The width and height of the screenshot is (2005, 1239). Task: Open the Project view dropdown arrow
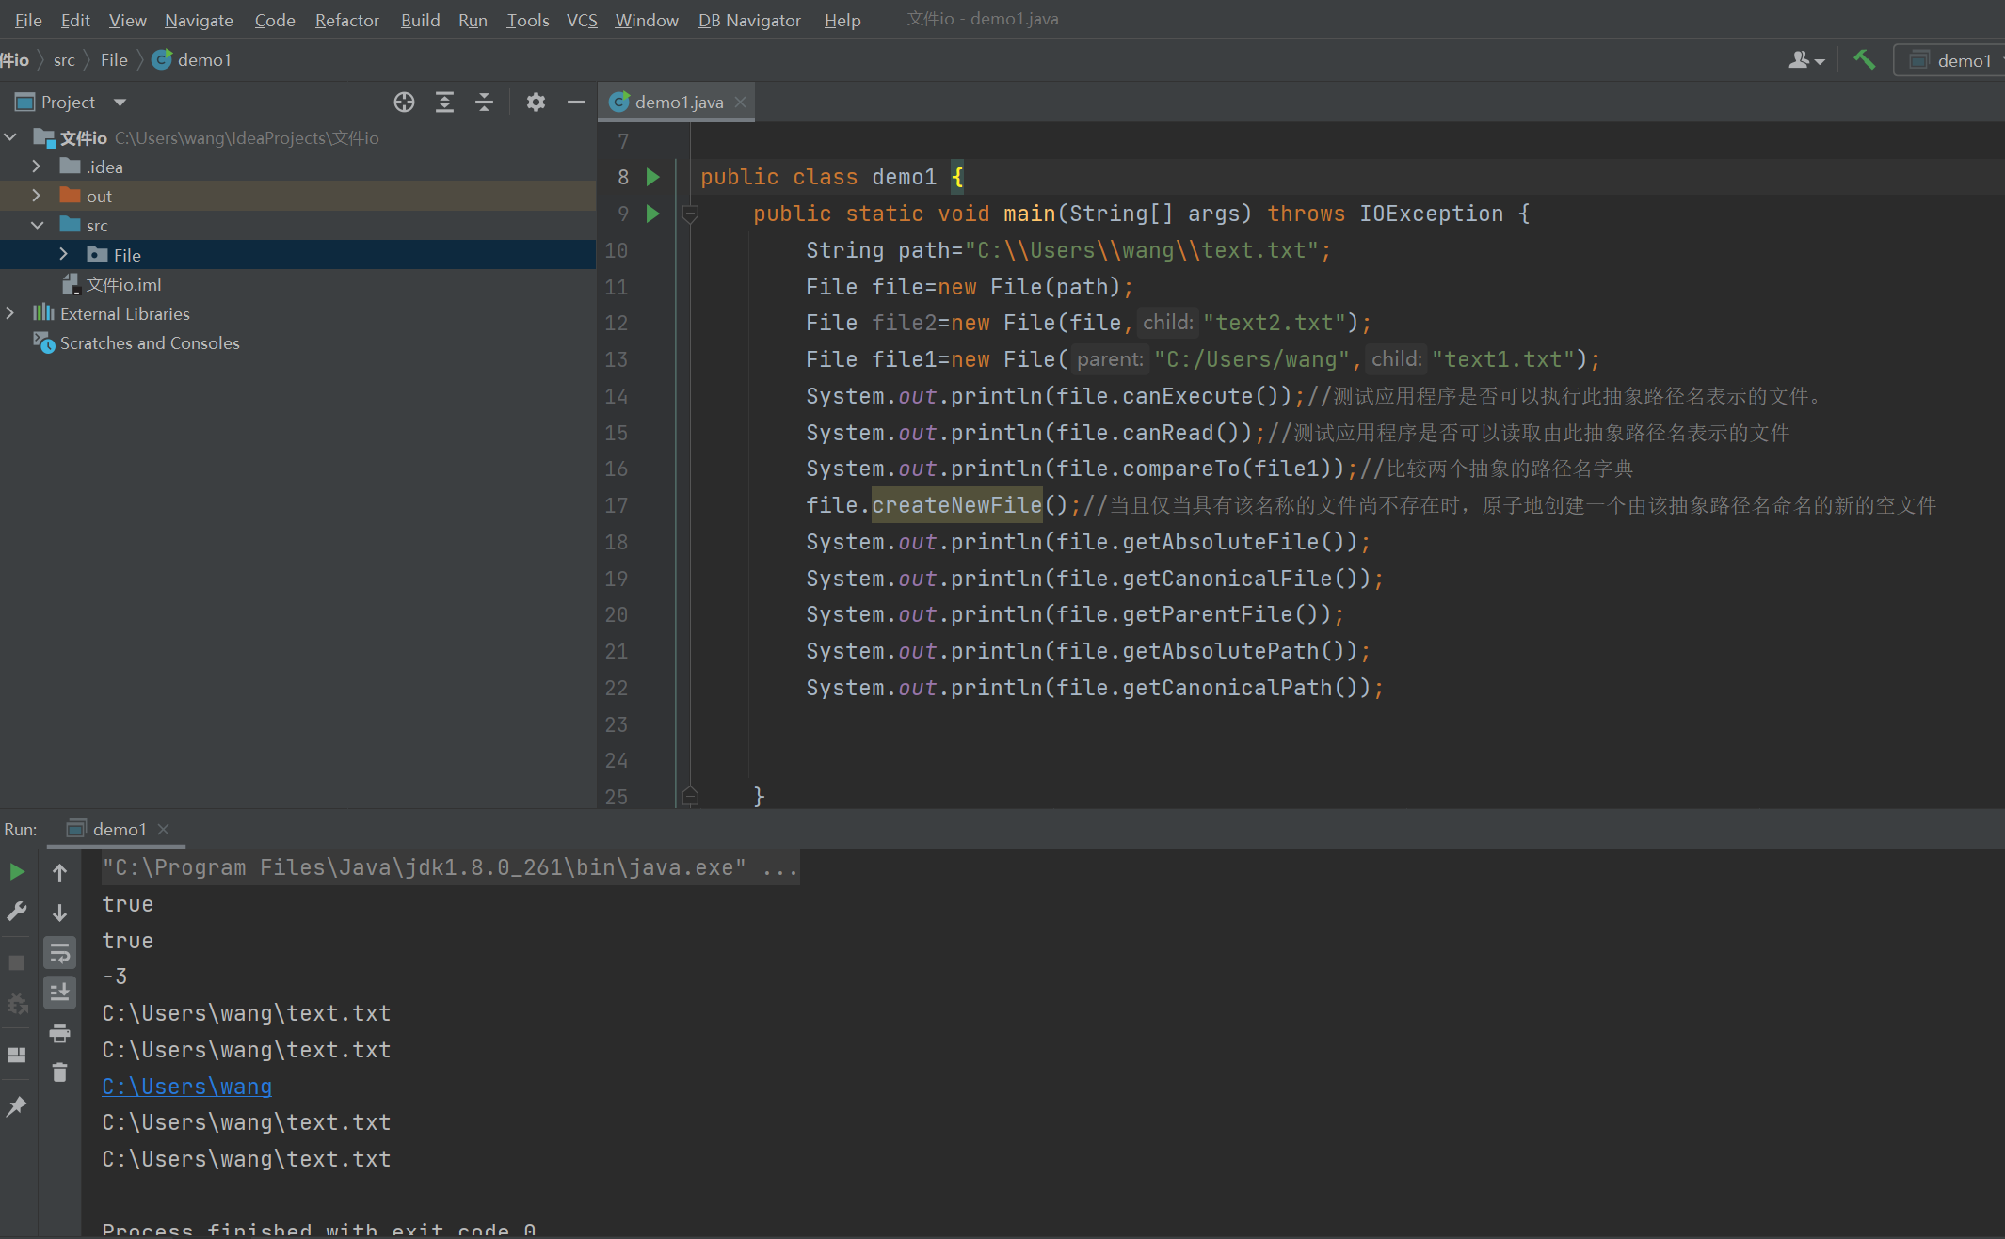pyautogui.click(x=120, y=103)
